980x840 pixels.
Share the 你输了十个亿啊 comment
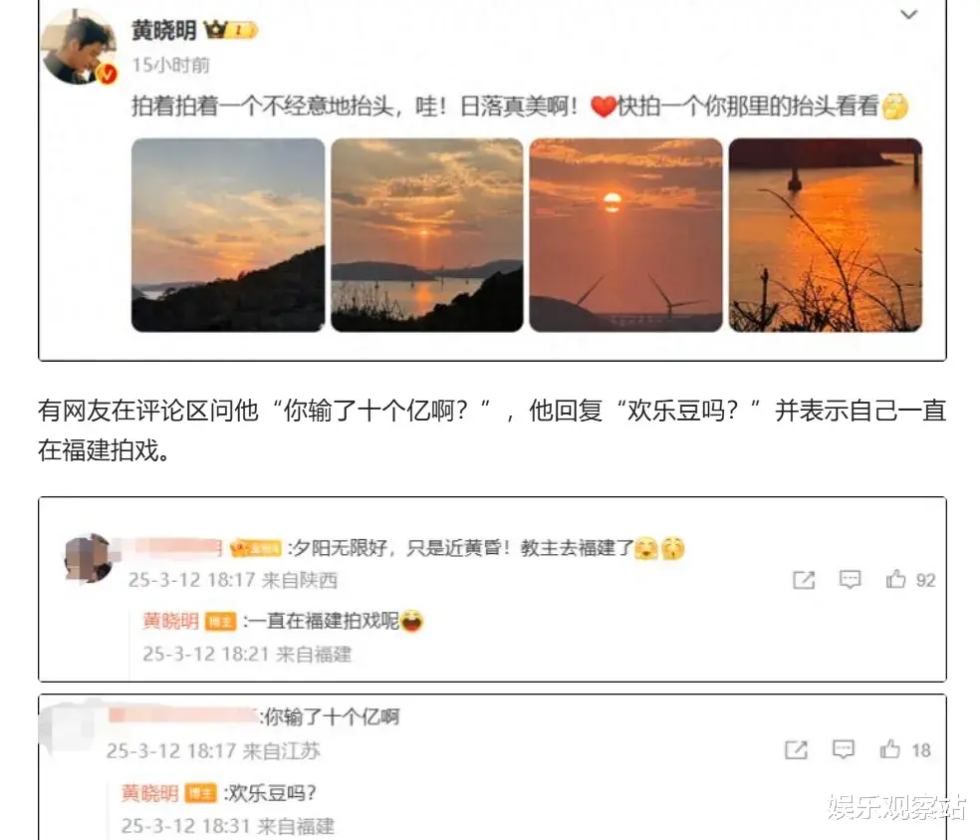[x=797, y=749]
